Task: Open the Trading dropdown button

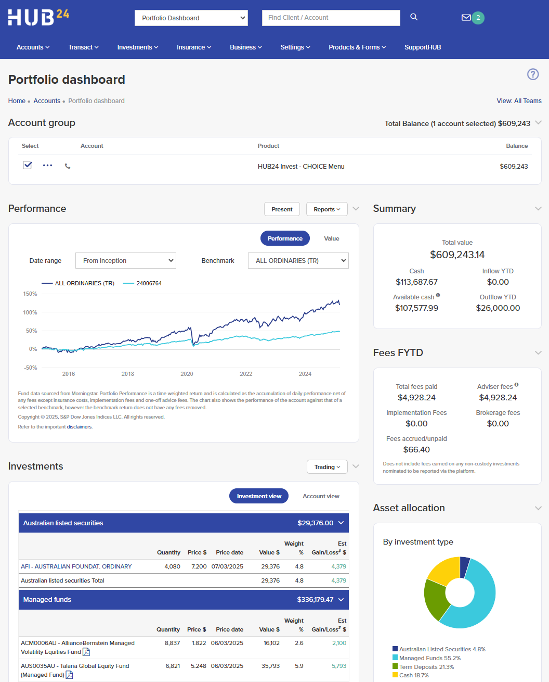Action: tap(328, 467)
